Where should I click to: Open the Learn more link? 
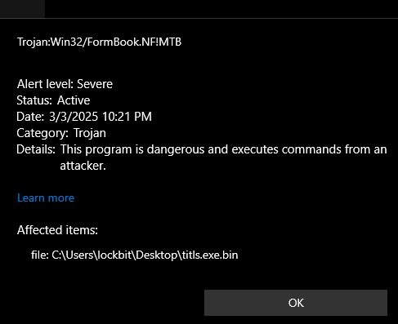[46, 198]
